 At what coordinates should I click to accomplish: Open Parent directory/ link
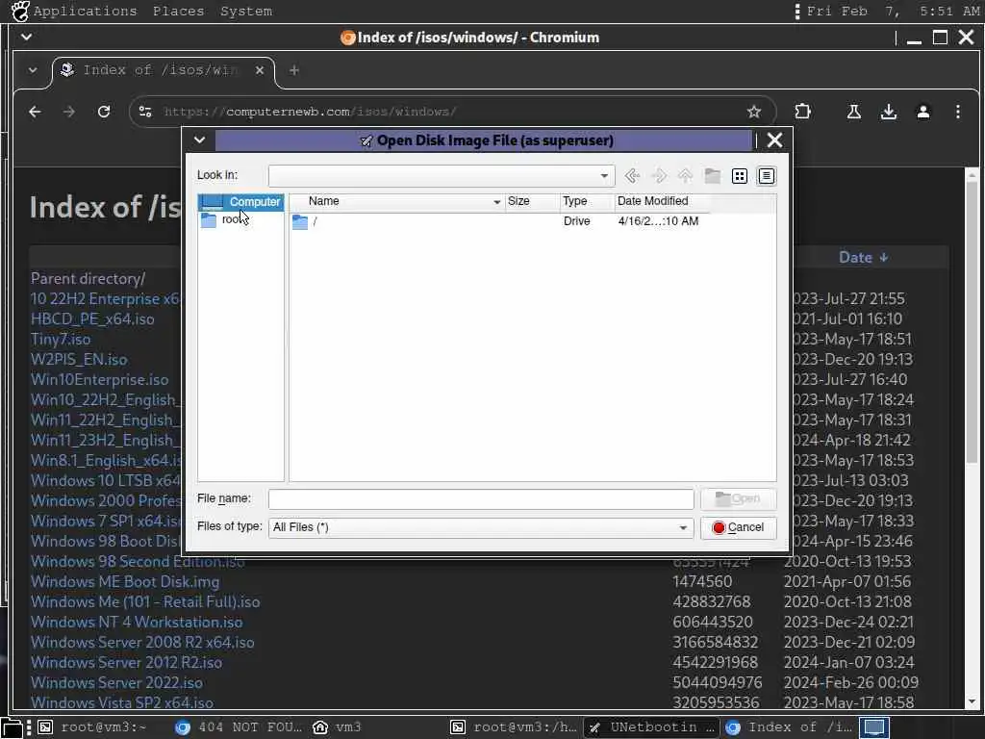[x=88, y=278]
